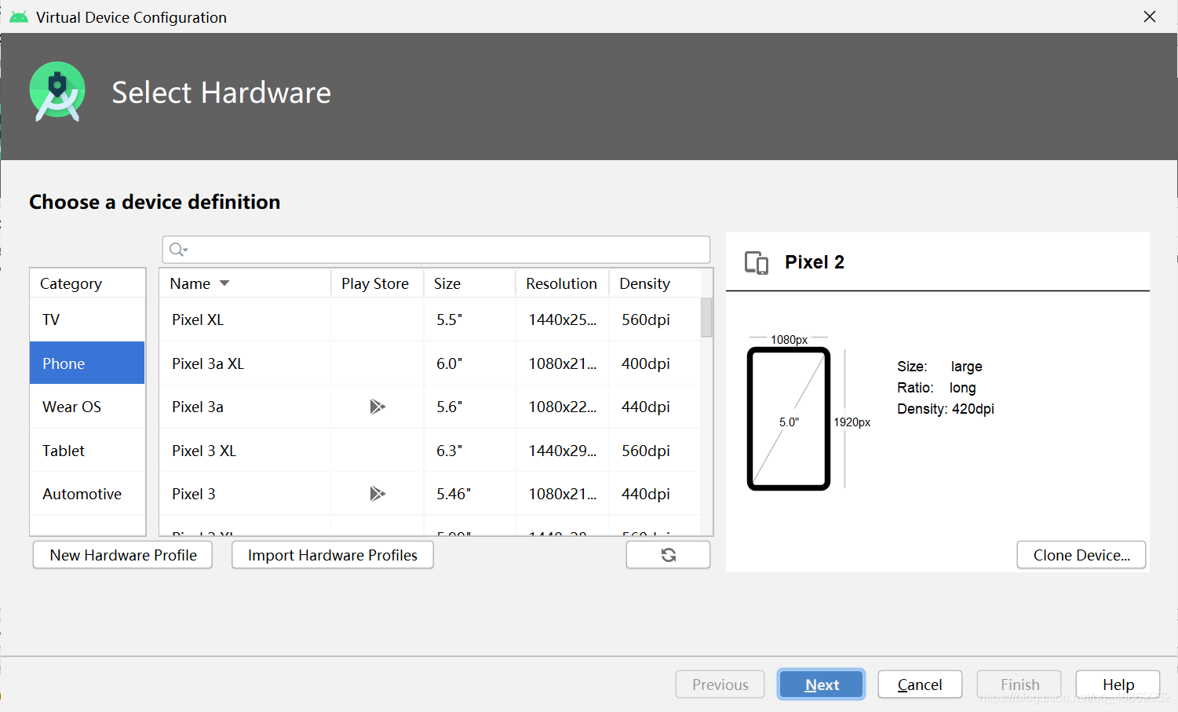Select the Pixel 3a device name
The width and height of the screenshot is (1178, 712).
(198, 407)
